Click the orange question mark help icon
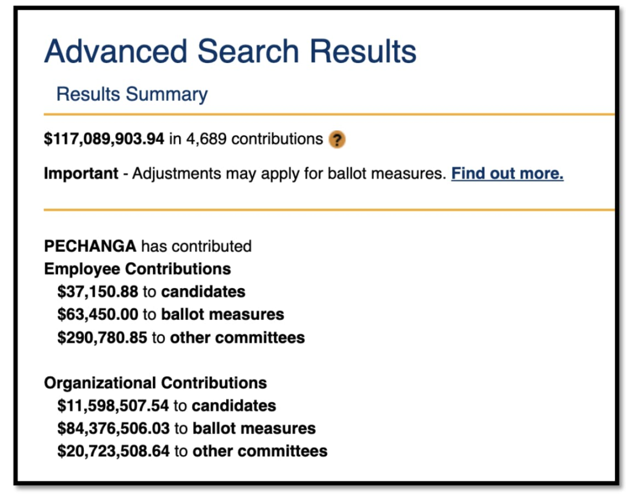626x498 pixels. pyautogui.click(x=337, y=140)
